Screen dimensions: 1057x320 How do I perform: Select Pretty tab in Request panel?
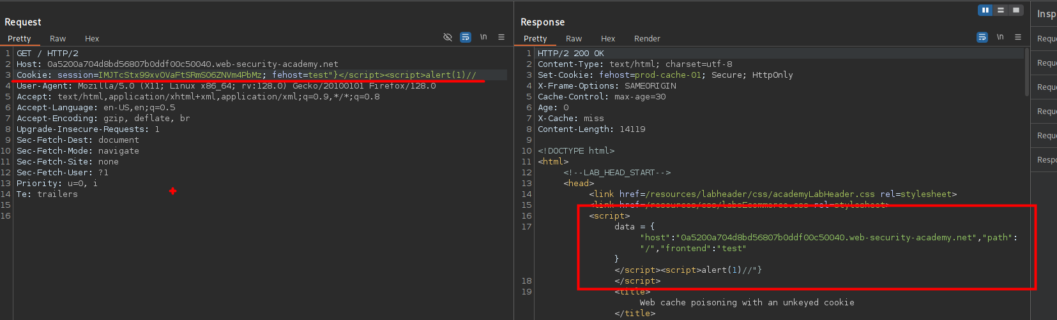19,39
